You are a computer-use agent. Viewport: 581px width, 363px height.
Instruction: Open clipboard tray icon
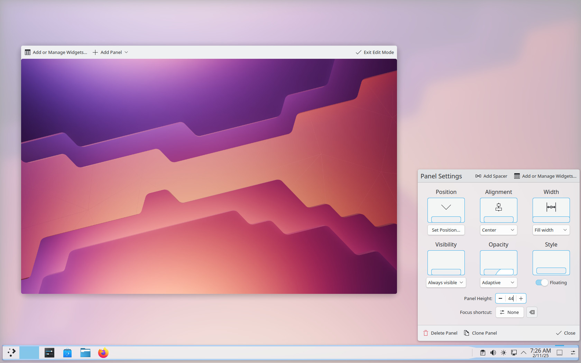click(x=483, y=353)
